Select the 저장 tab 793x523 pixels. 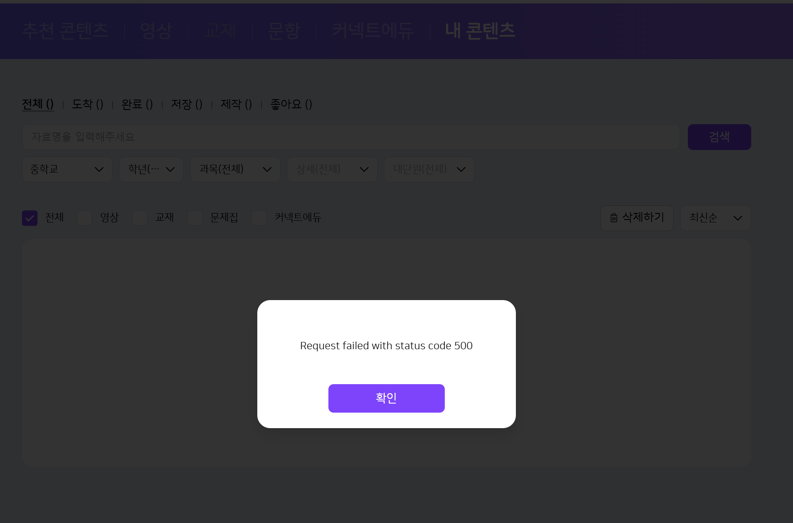coord(187,104)
